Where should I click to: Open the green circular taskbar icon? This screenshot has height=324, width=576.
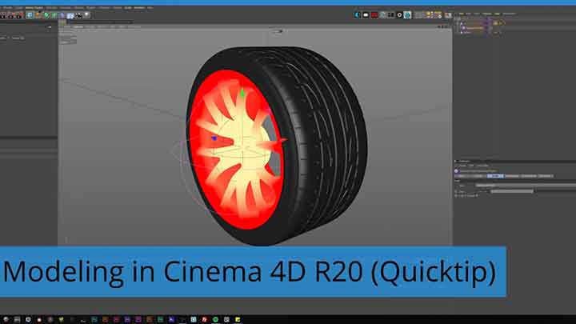pyautogui.click(x=216, y=319)
